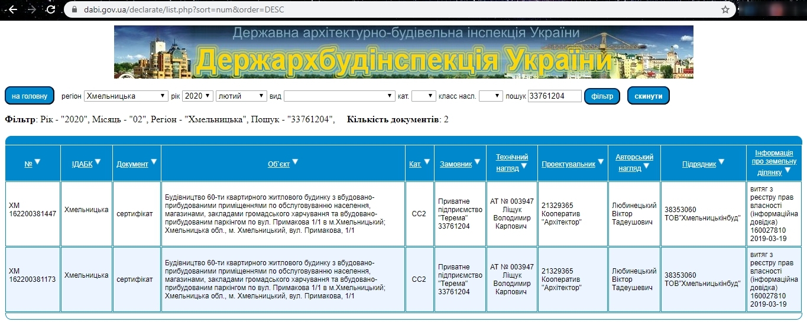
Task: Click 'Ліщук Володимир Карпович' in row ХМ 162200381173
Action: 512,284
